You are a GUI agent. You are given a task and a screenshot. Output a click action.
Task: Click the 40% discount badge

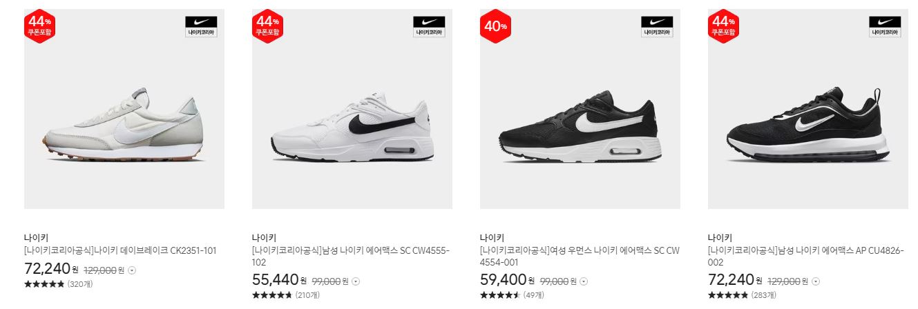point(495,26)
